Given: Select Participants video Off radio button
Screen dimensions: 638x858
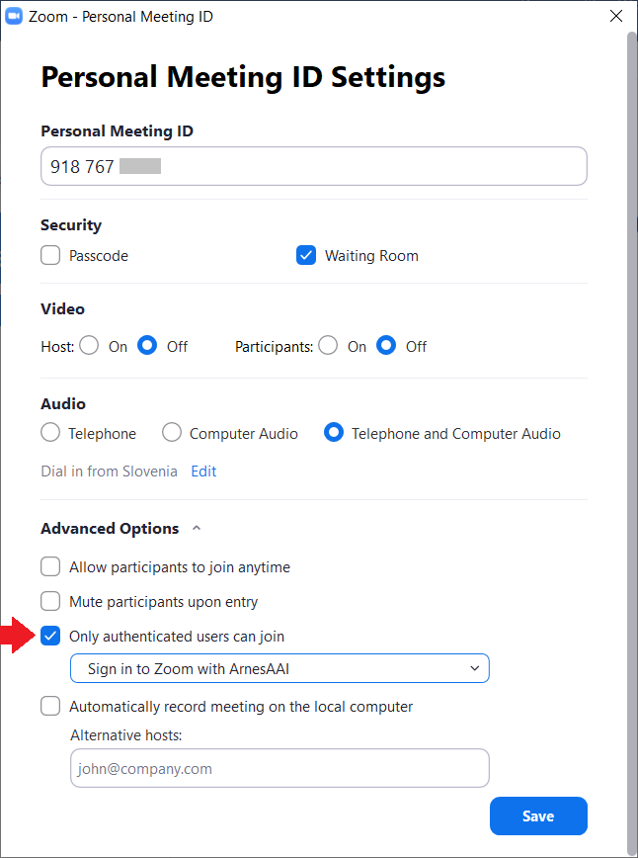Looking at the screenshot, I should coord(386,346).
